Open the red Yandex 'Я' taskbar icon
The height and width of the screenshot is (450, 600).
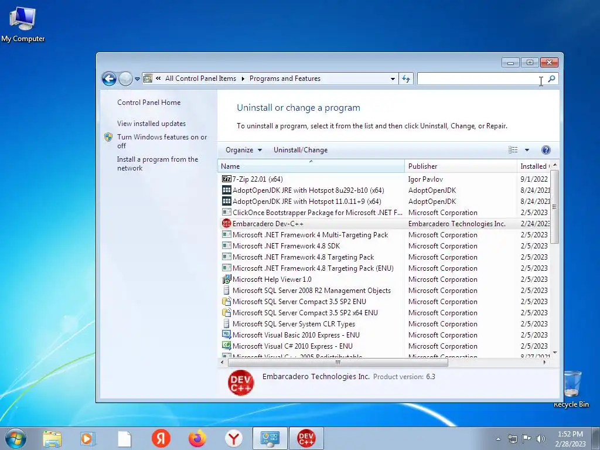click(x=161, y=438)
